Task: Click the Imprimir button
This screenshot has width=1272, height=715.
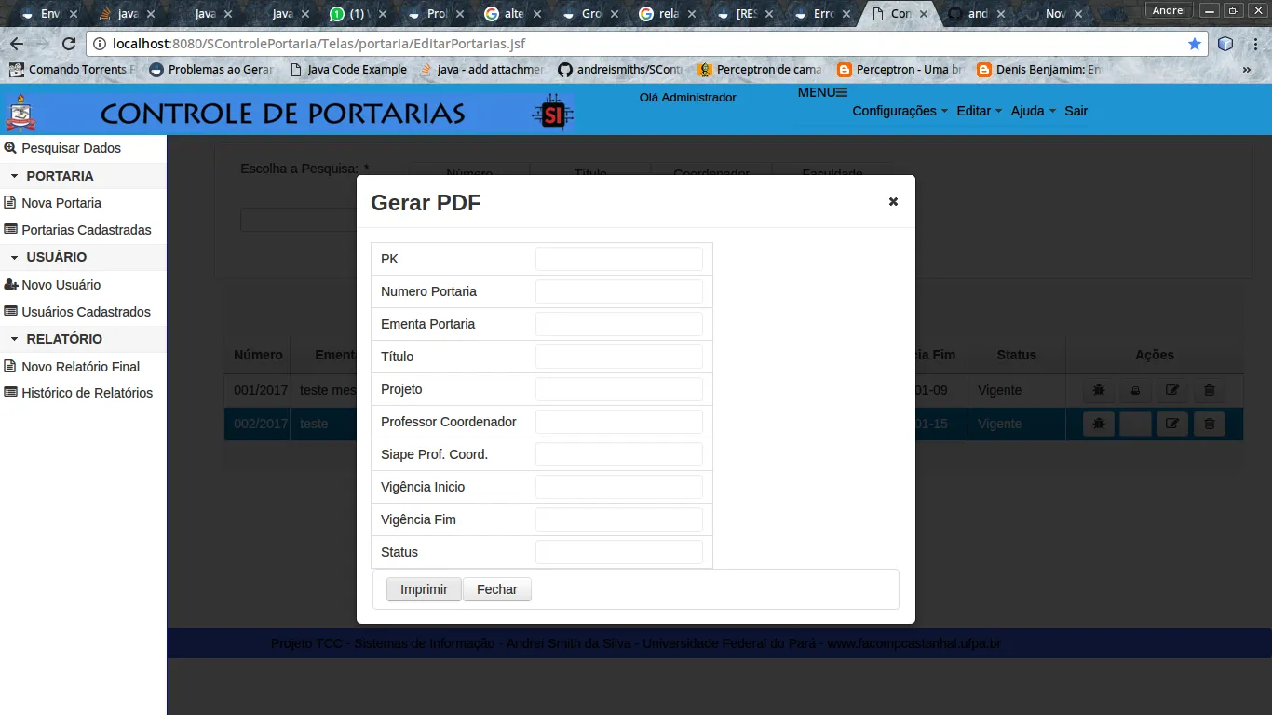Action: pos(424,589)
